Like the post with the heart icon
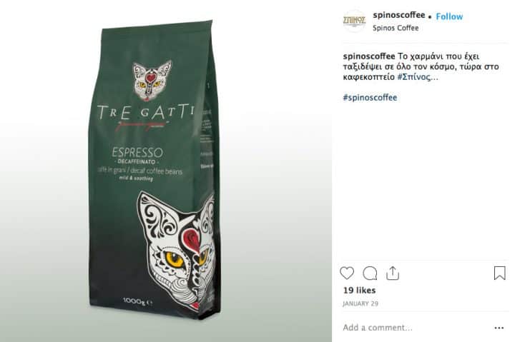This screenshot has width=515, height=342. click(x=347, y=273)
